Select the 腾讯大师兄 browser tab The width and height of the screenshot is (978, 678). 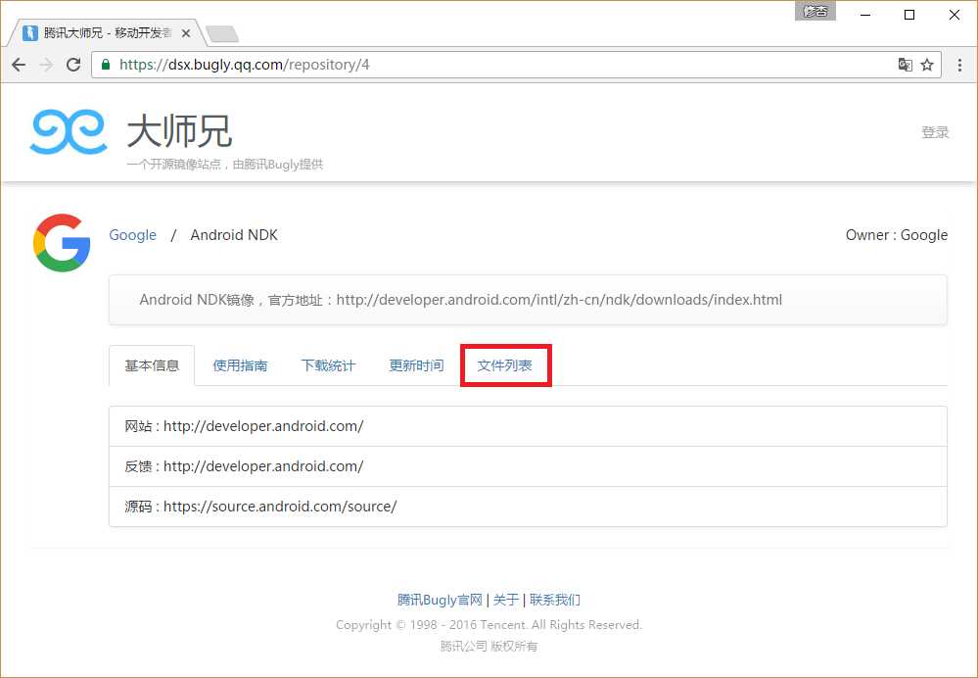point(106,33)
